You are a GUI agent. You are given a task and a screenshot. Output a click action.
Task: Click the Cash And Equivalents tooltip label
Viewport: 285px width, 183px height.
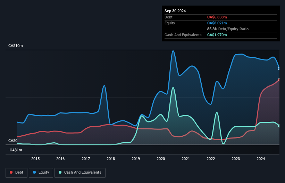click(x=183, y=35)
